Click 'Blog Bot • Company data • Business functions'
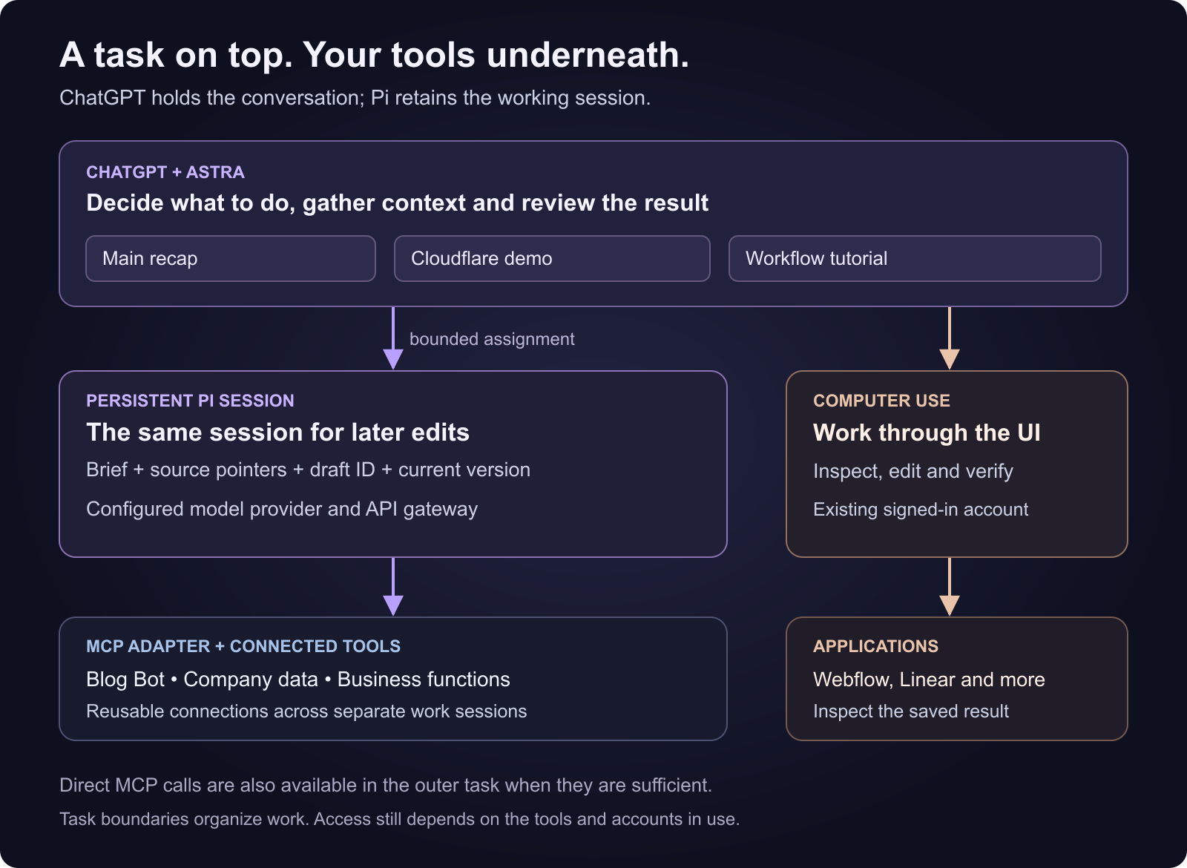The width and height of the screenshot is (1187, 868). click(298, 680)
